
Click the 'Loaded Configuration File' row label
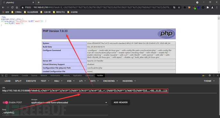click(54, 71)
